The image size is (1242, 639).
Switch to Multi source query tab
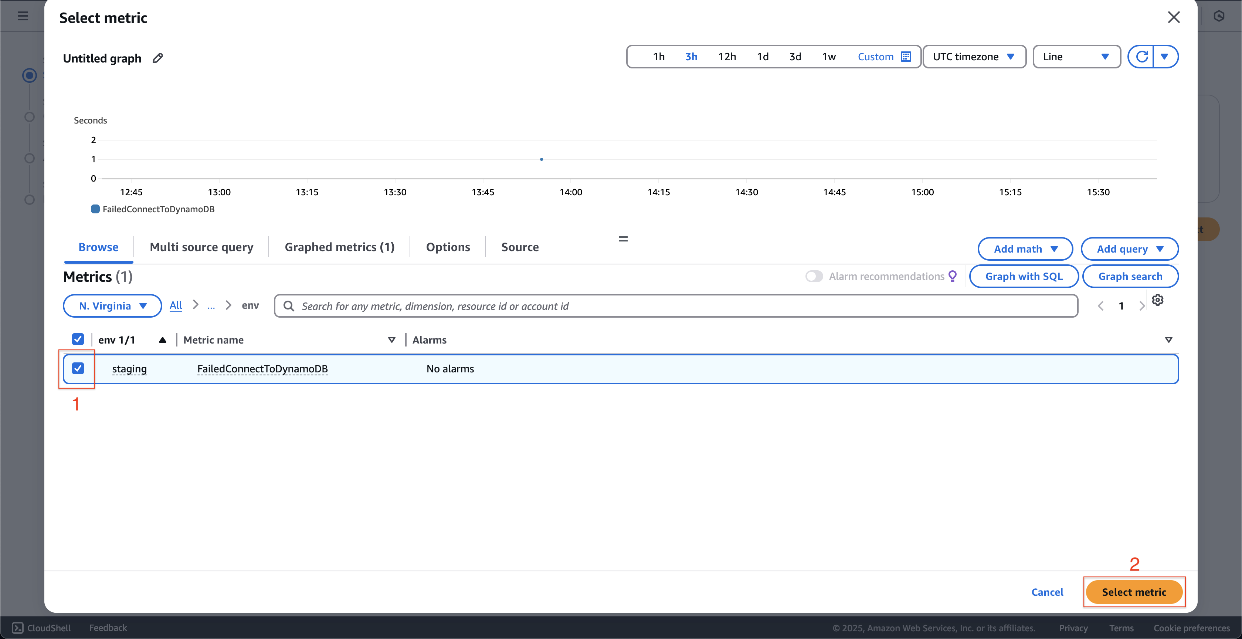201,247
